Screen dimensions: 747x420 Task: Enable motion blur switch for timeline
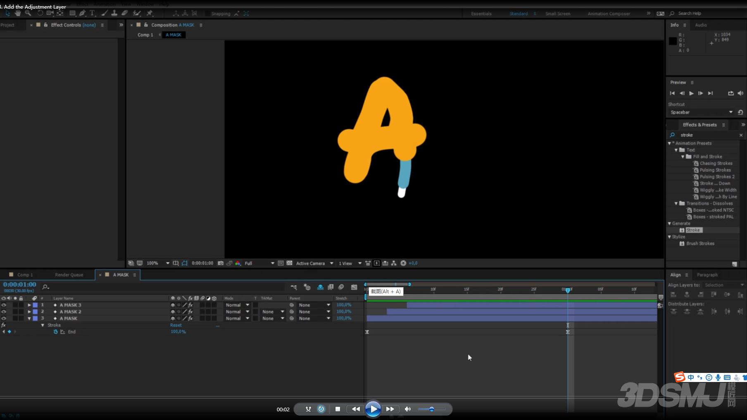coord(341,287)
